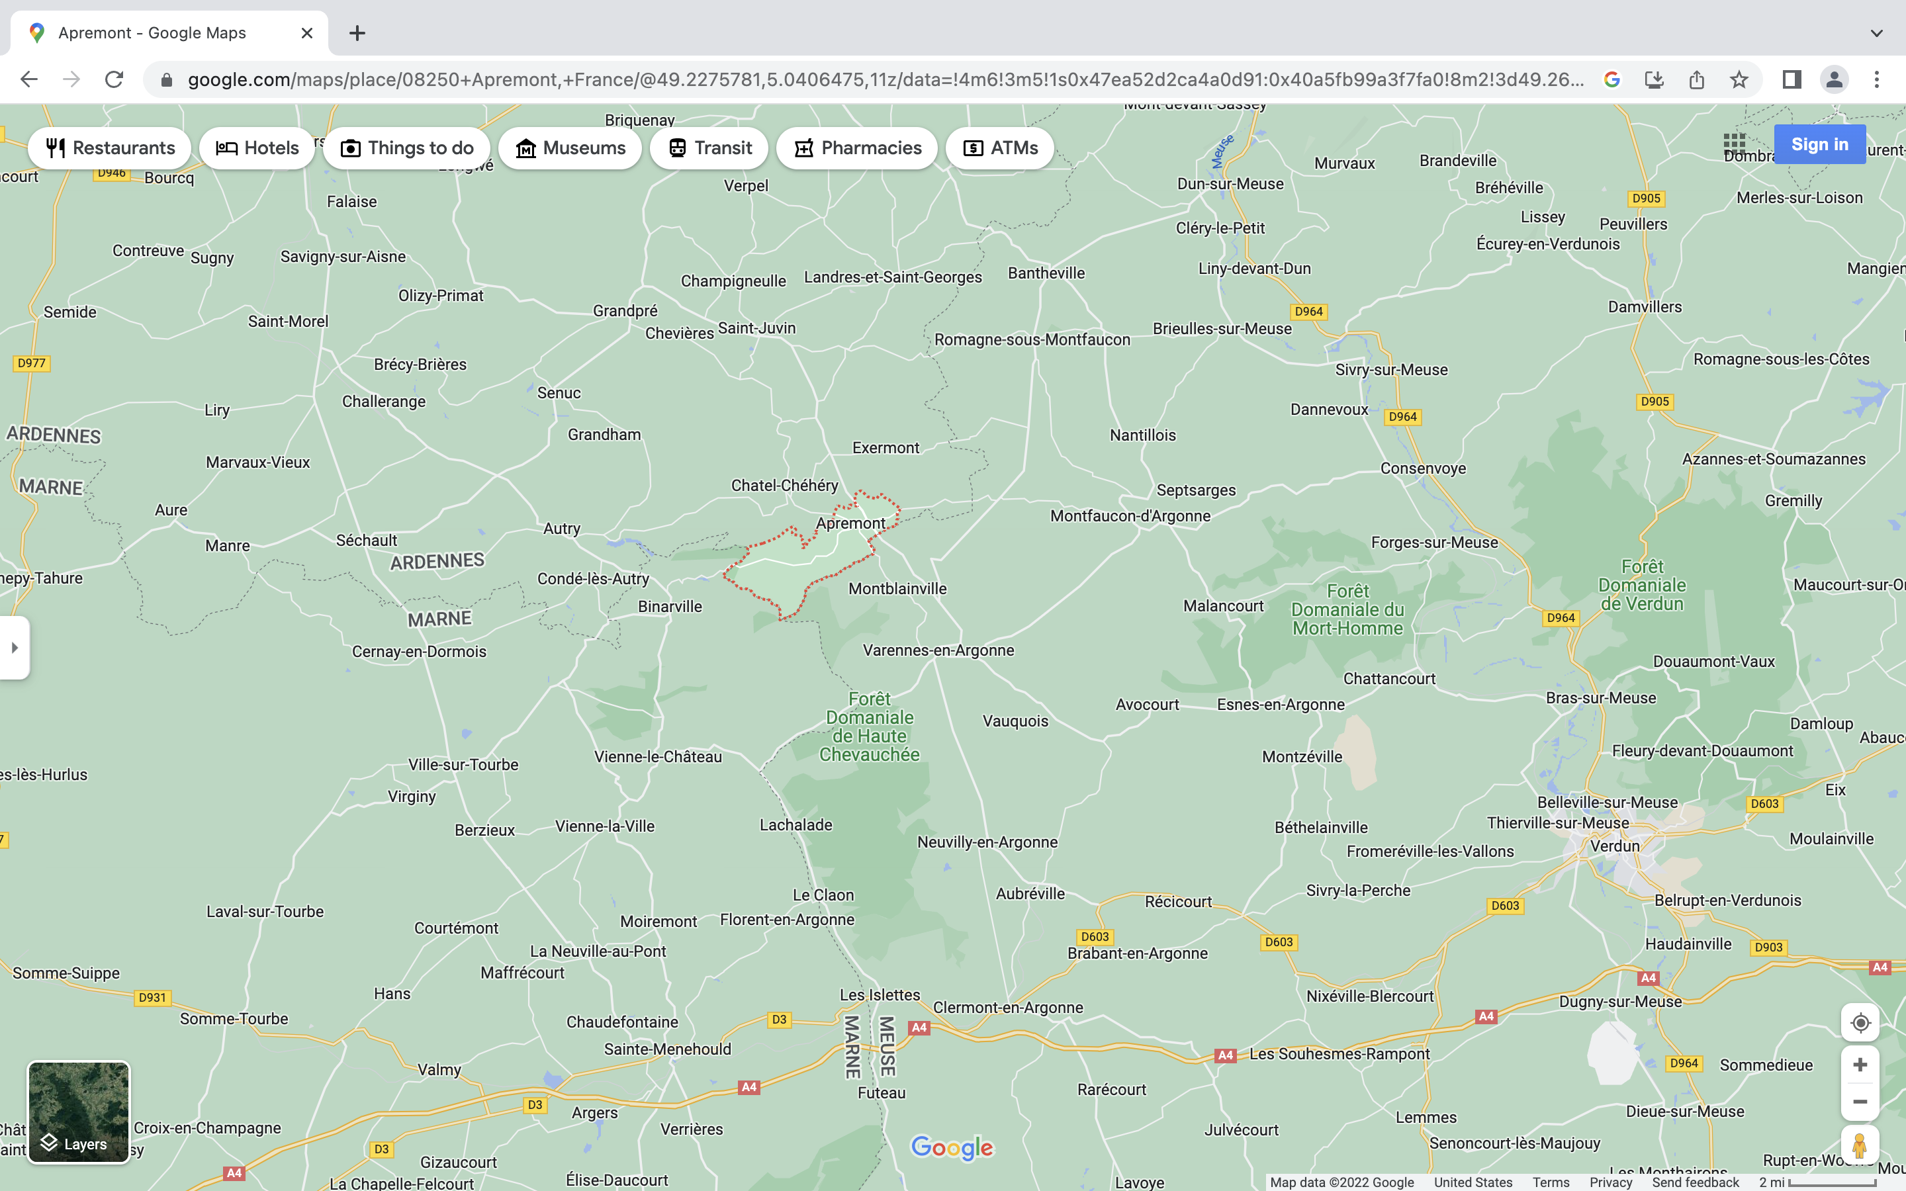Show your location with target icon
1906x1191 pixels.
coord(1860,1022)
